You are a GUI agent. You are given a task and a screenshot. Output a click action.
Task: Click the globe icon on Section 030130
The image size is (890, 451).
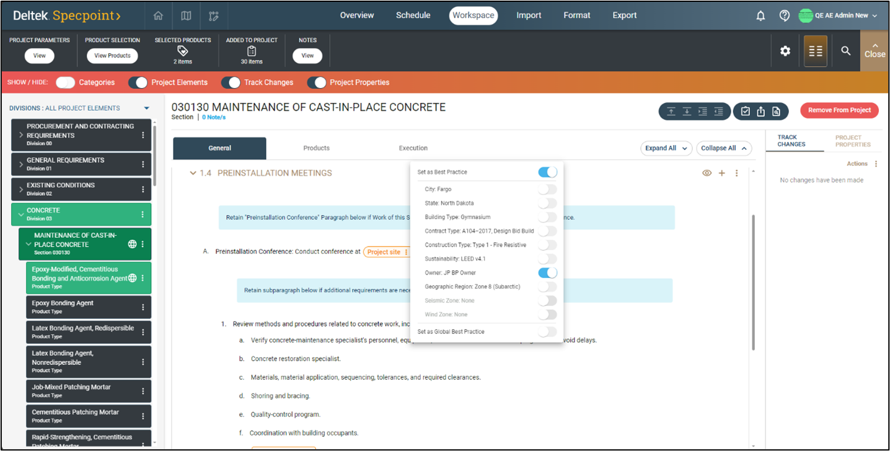(132, 244)
